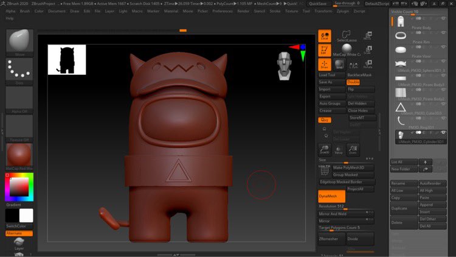Viewport: 456px width, 257px height.
Task: Click the QuickSave button
Action: [x=317, y=4]
